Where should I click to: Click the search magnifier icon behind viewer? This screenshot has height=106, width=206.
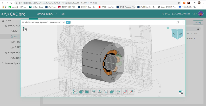pyautogui.click(x=198, y=29)
